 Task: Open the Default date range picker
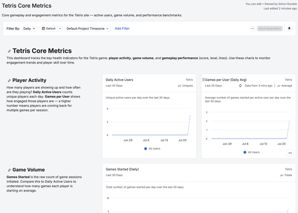49,28
